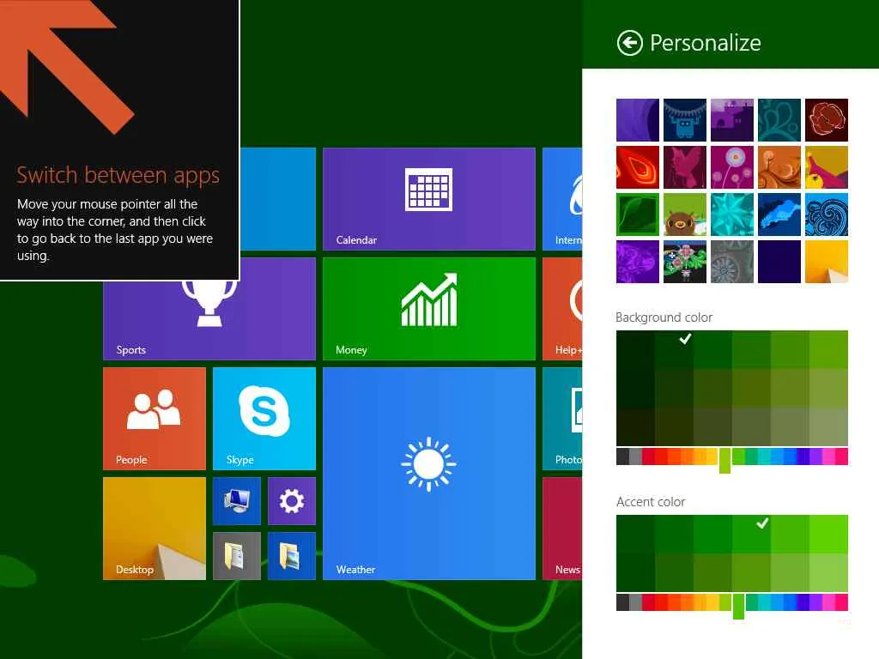
Task: Go back from the Personalize panel
Action: click(629, 43)
